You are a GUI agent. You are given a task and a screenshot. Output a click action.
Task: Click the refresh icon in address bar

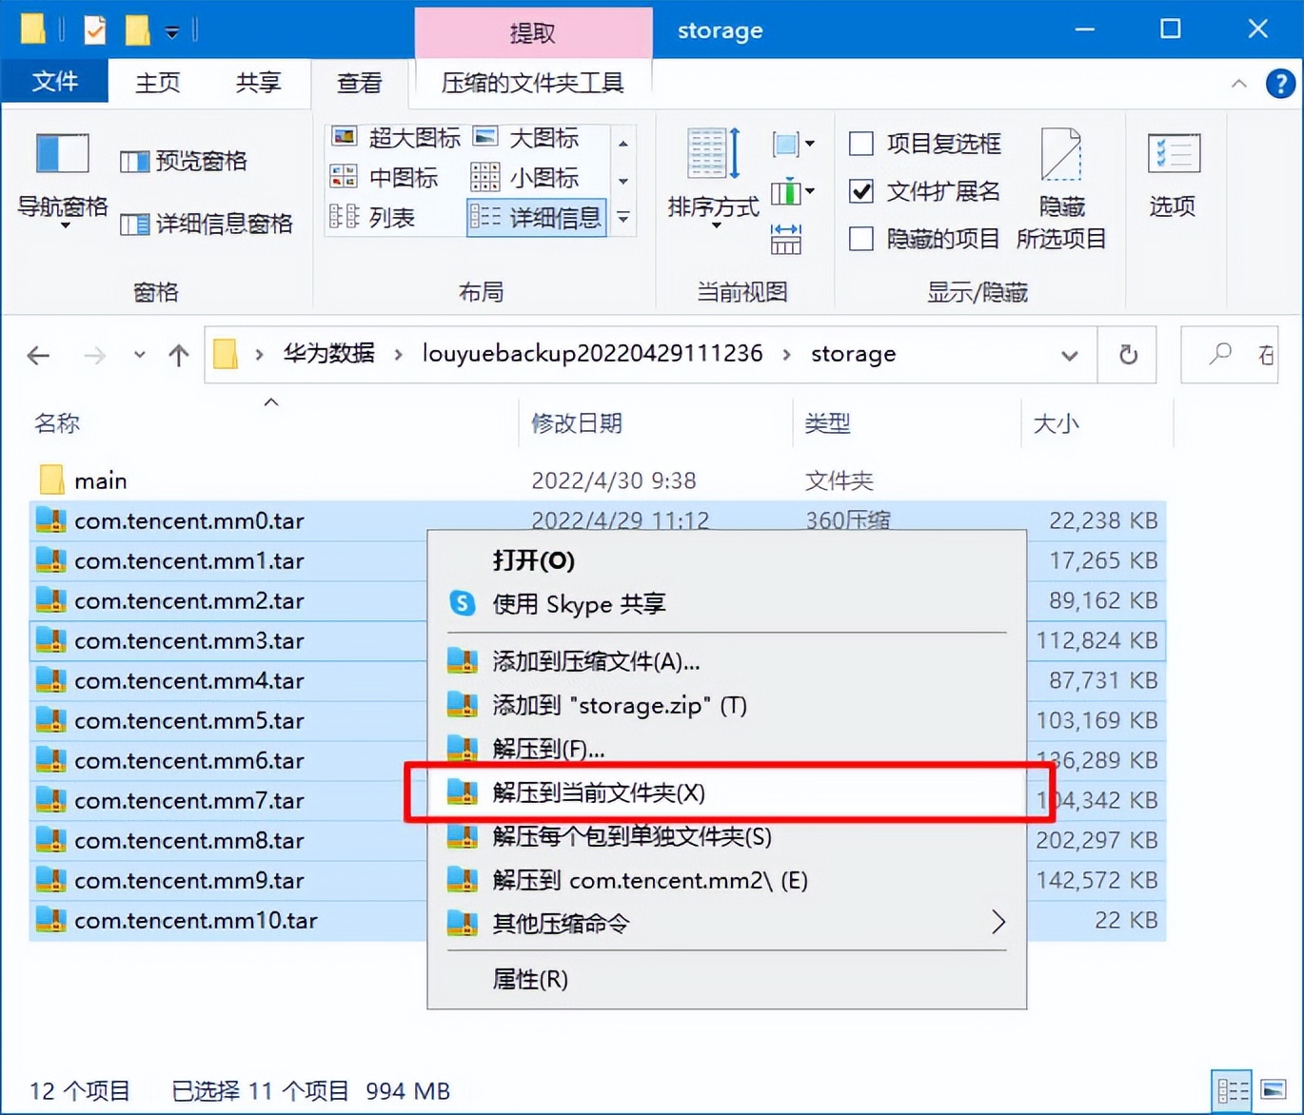click(x=1128, y=354)
